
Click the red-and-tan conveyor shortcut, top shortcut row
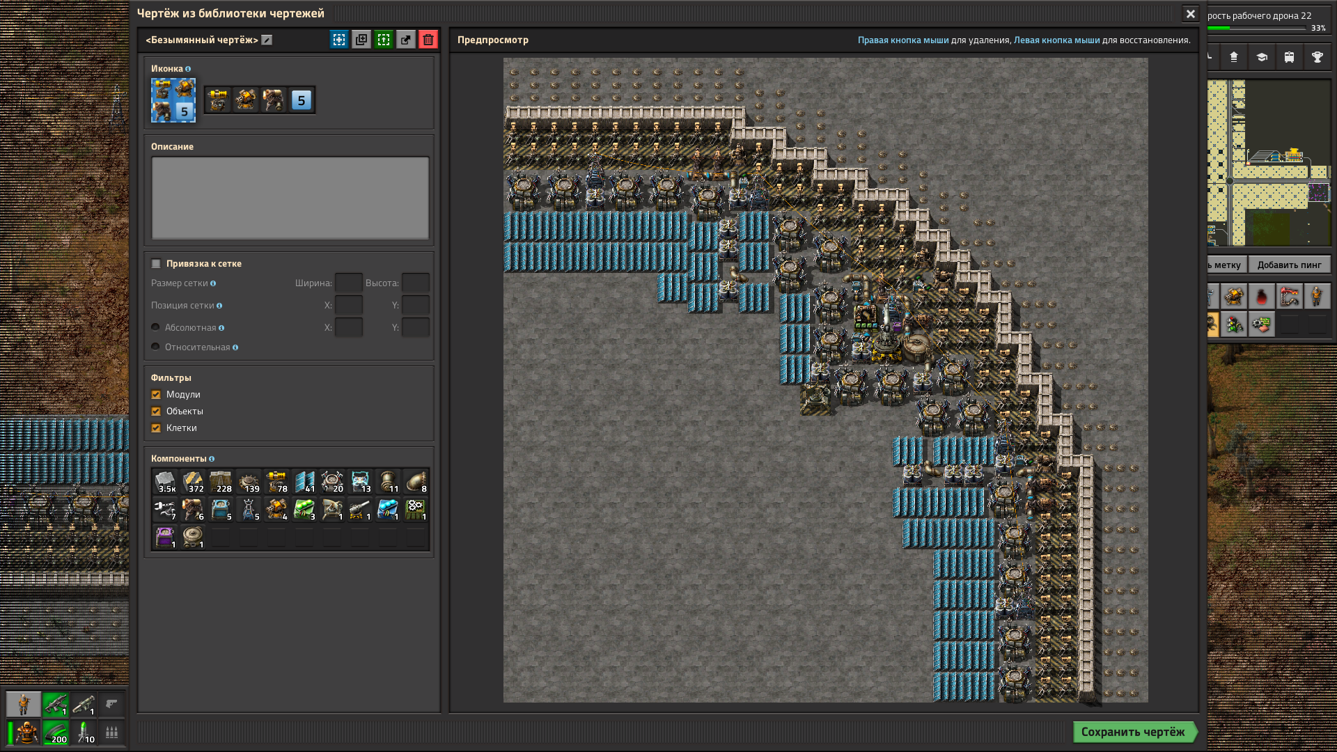[x=1289, y=297]
